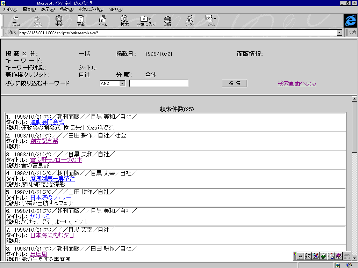Click the Back (戻る) toolbar icon
The image size is (358, 268).
(x=16, y=21)
